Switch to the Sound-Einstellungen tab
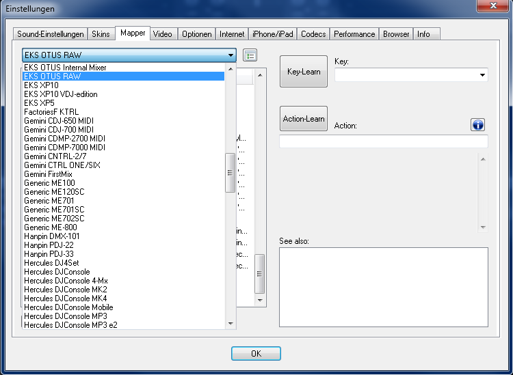 tap(51, 34)
